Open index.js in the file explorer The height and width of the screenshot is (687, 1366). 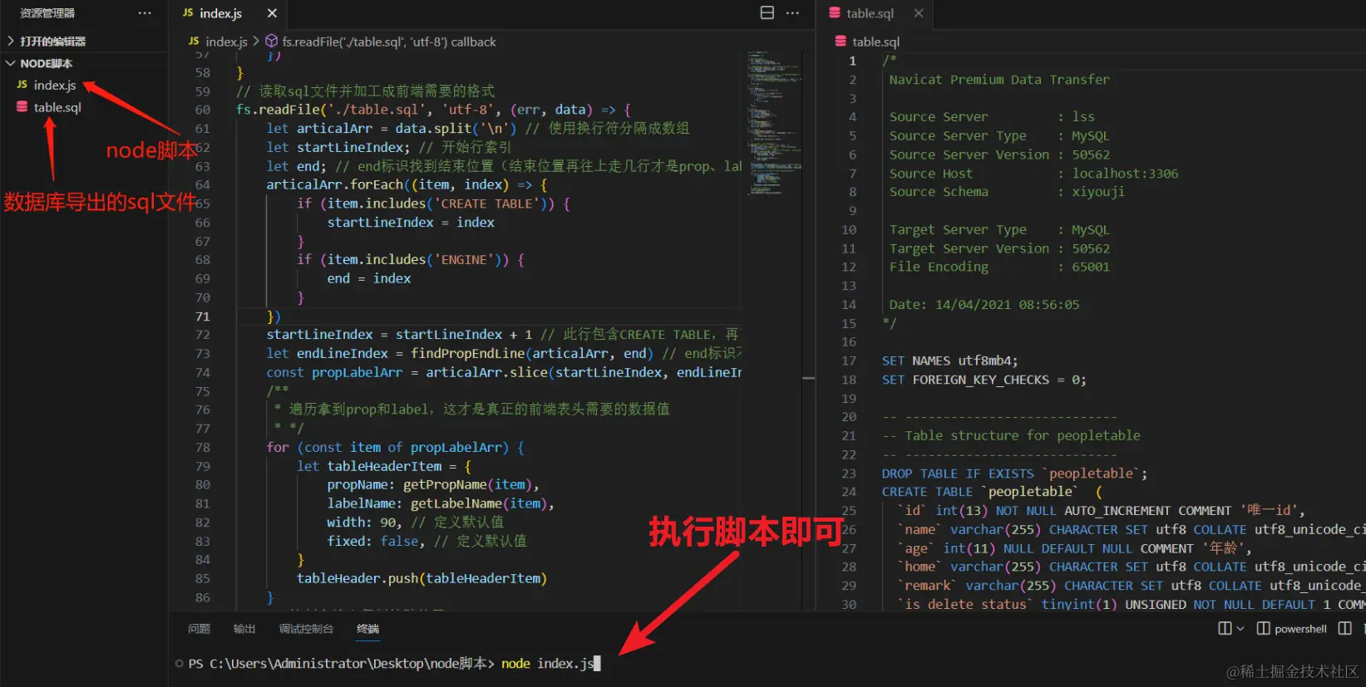coord(55,85)
